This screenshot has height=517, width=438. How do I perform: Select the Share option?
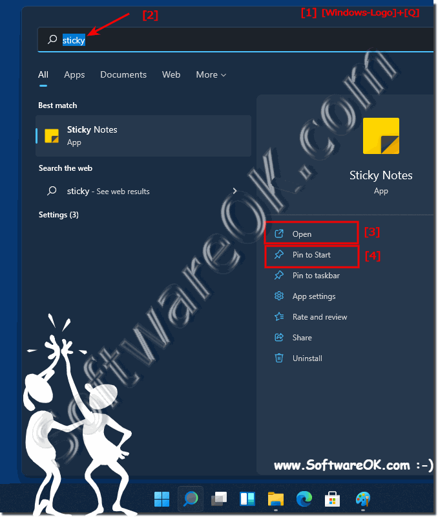click(x=302, y=338)
